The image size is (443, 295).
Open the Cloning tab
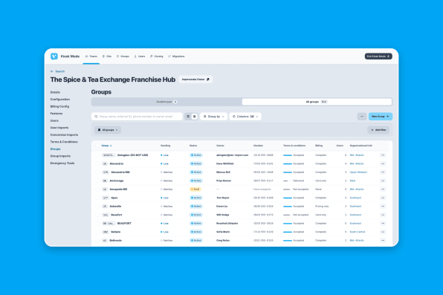click(x=157, y=56)
